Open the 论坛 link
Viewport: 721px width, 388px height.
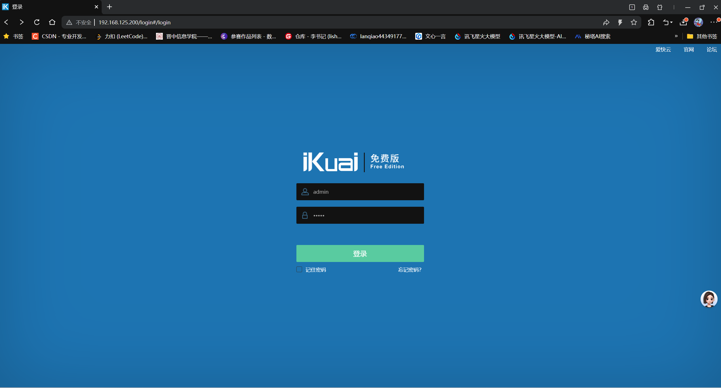[x=712, y=50]
